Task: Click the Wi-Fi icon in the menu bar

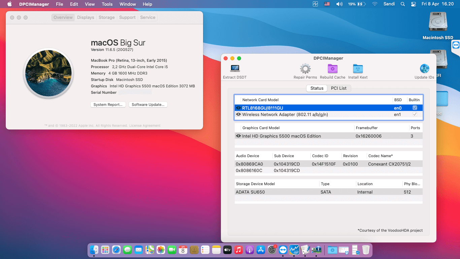Action: click(x=374, y=4)
